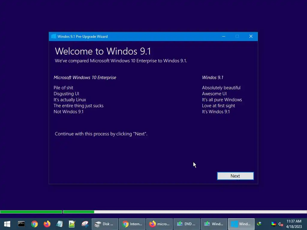
Task: Switch to the Firefox 'micro...' taskbar window
Action: (159, 224)
